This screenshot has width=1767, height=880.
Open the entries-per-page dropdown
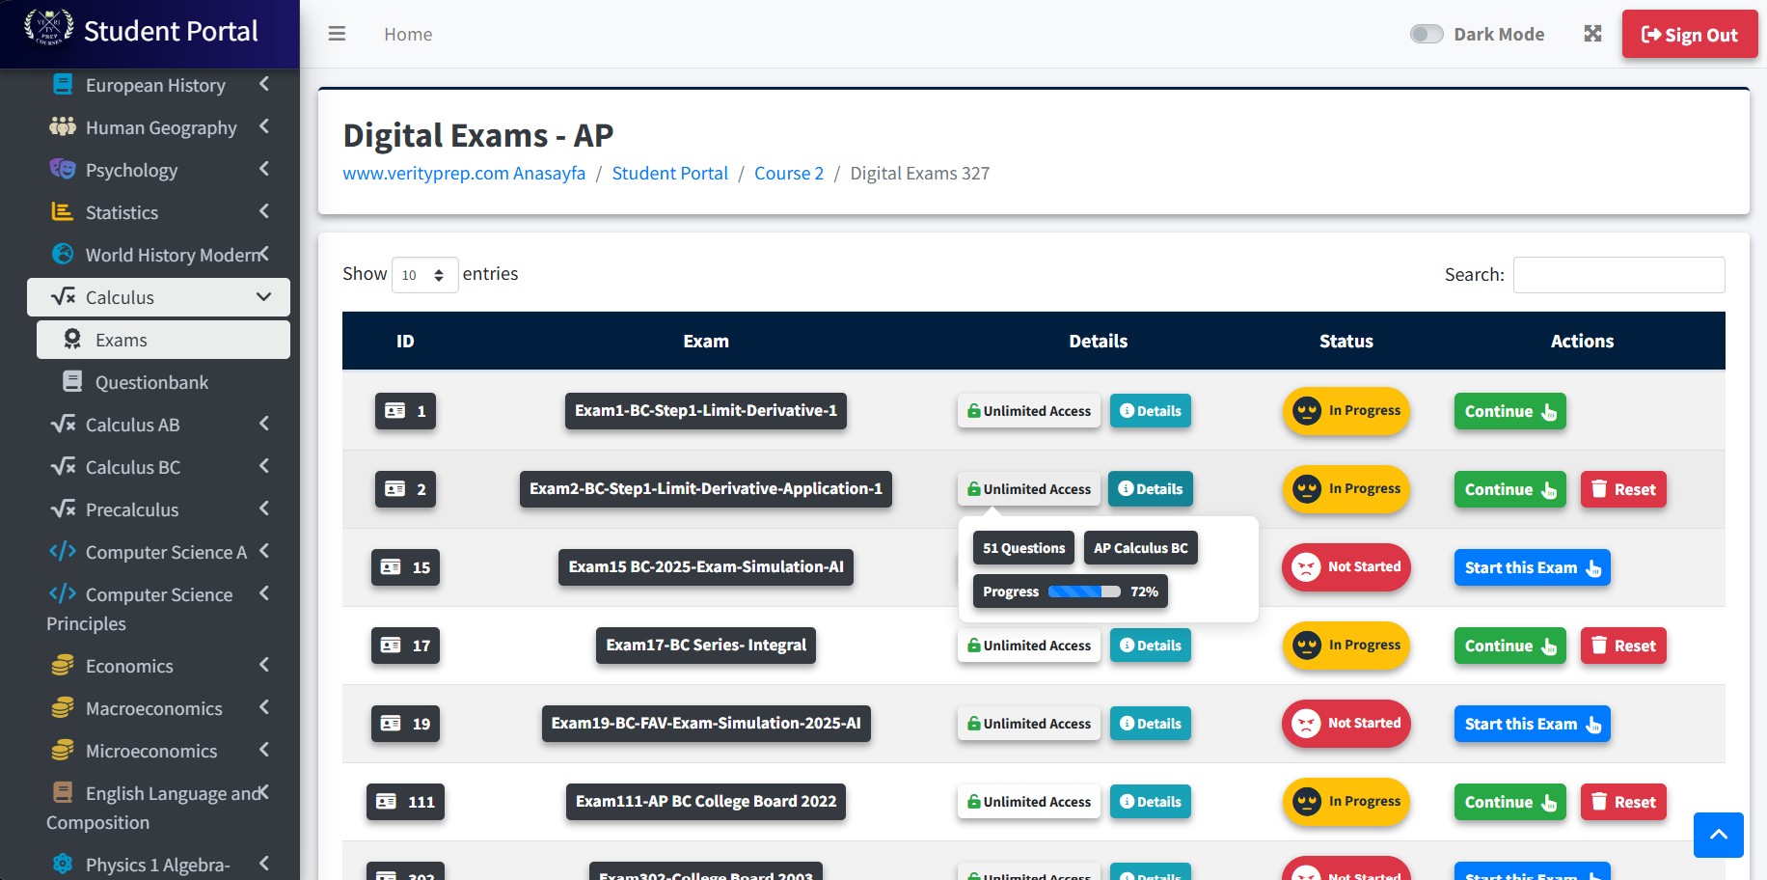tap(424, 275)
